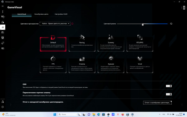Open the Настройки OLED tab
Image resolution: width=187 pixels, height=117 pixels.
coord(61,14)
